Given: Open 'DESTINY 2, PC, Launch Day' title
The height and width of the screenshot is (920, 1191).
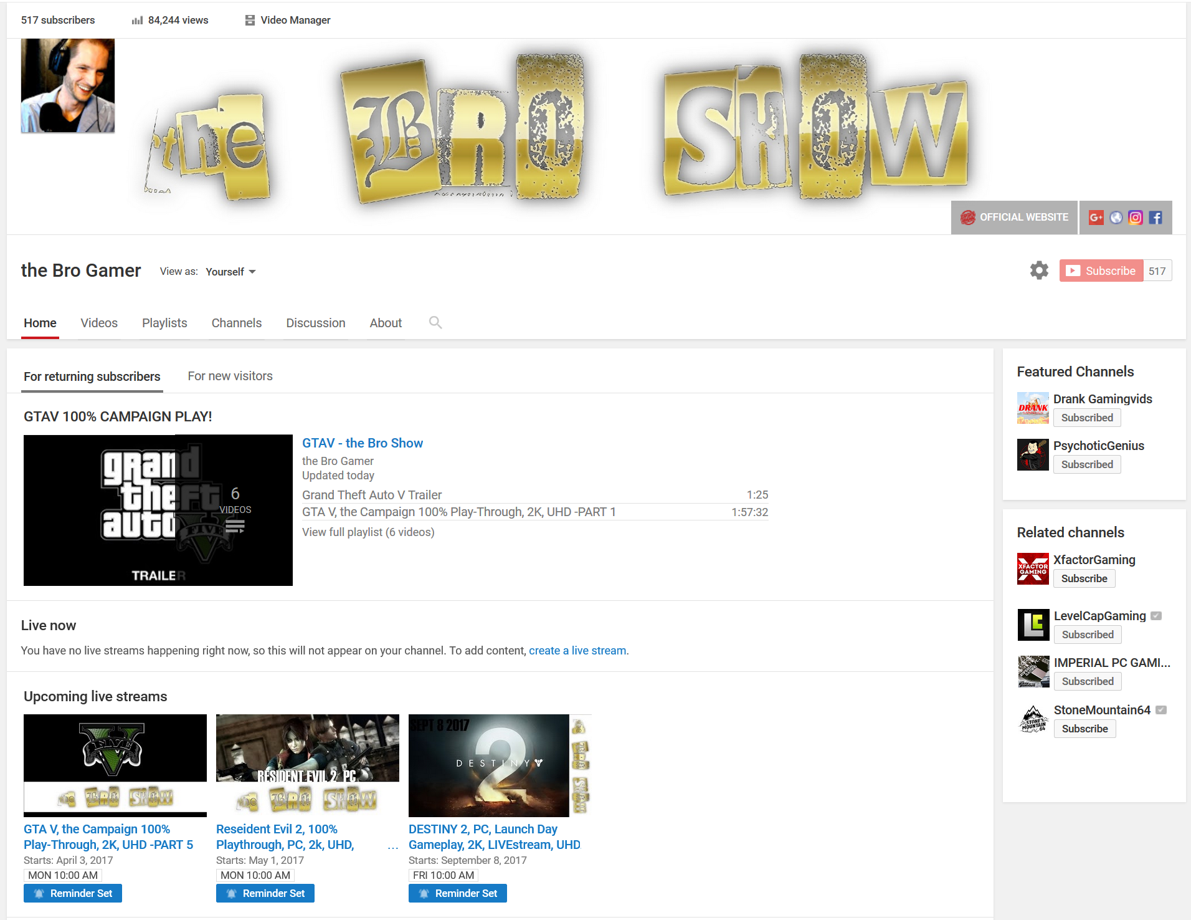Looking at the screenshot, I should pyautogui.click(x=495, y=837).
